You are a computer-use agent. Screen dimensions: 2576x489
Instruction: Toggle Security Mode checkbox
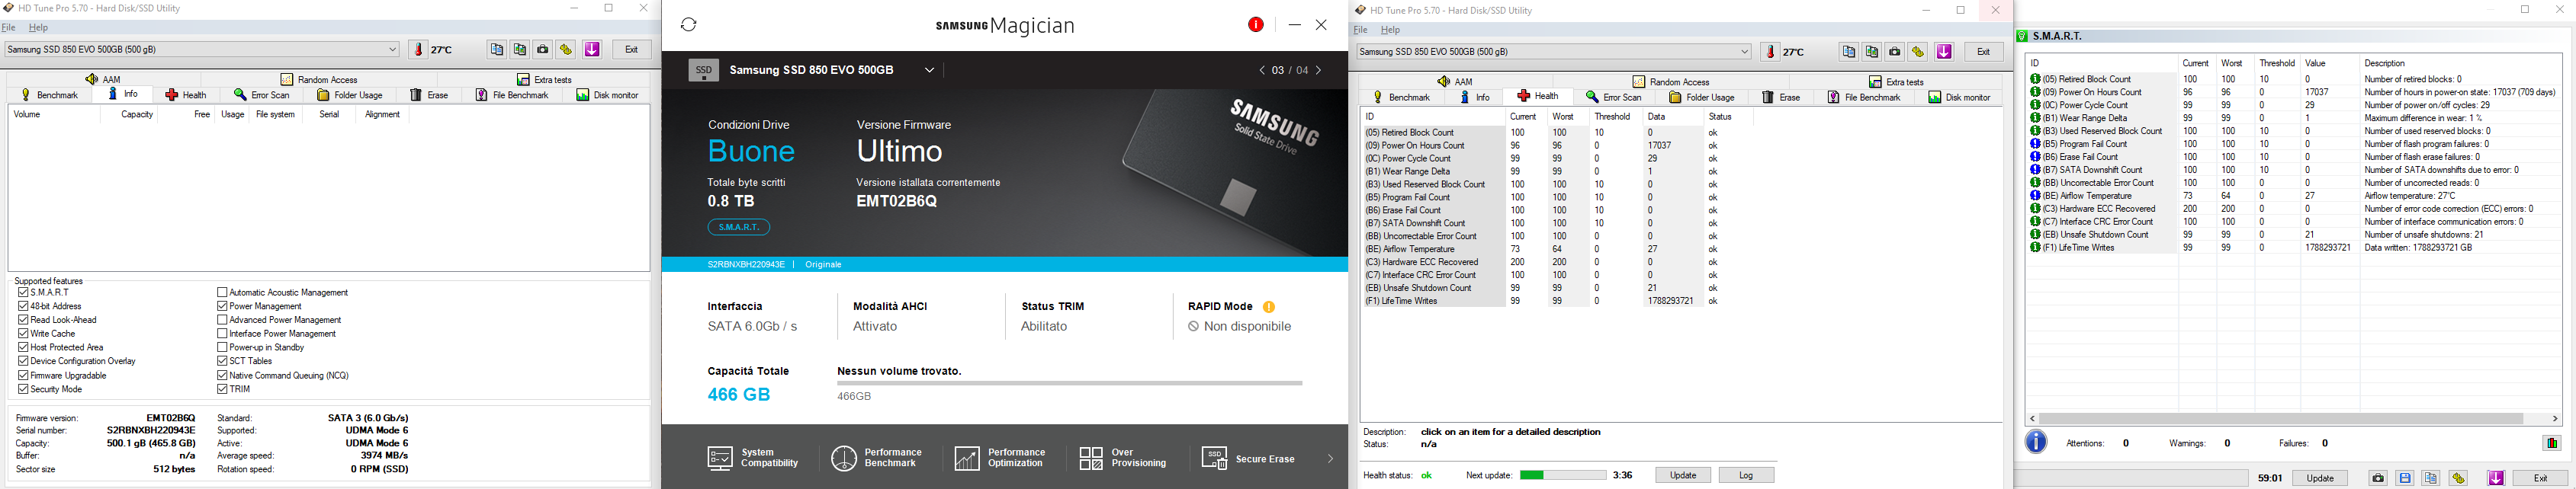point(23,389)
